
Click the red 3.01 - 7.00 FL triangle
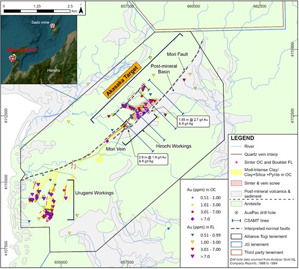click(x=192, y=249)
